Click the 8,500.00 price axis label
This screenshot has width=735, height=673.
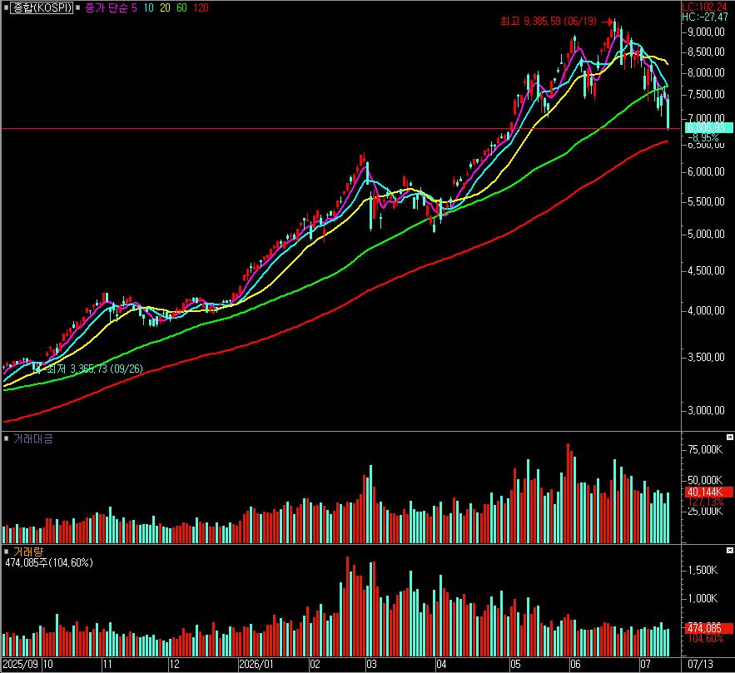(x=706, y=52)
